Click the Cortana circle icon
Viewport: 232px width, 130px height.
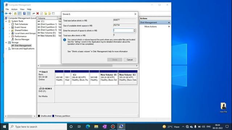tap(71, 127)
